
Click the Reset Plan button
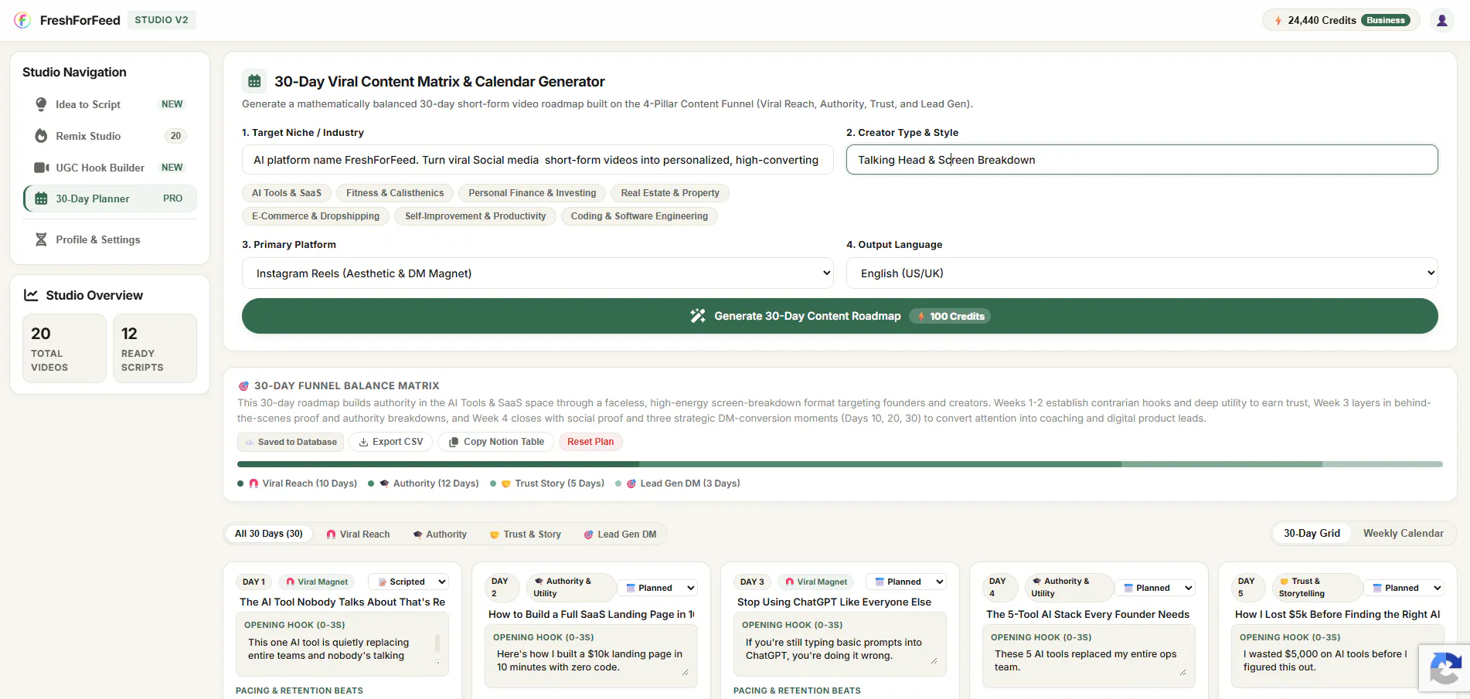(x=590, y=442)
